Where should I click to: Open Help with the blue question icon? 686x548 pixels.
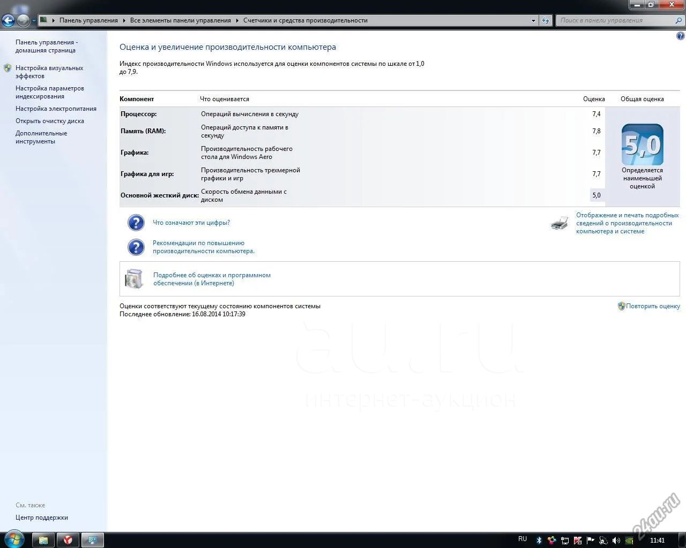(x=681, y=36)
